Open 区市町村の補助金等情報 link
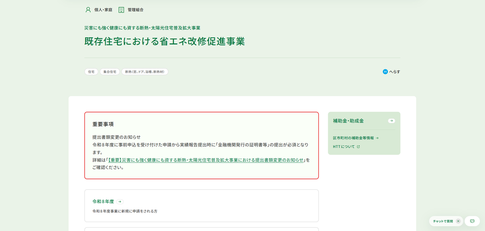485x231 pixels. tap(356, 138)
